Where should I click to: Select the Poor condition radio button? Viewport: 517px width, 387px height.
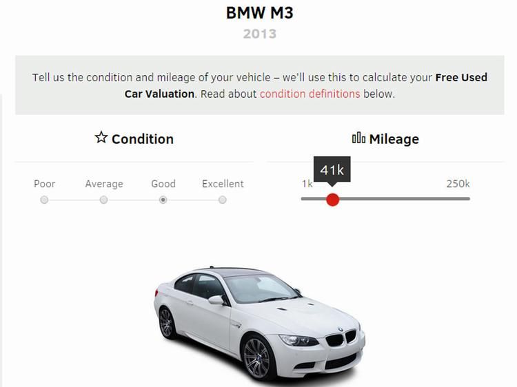point(44,200)
